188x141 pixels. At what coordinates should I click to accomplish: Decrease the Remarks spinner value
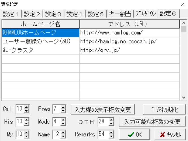(111, 136)
